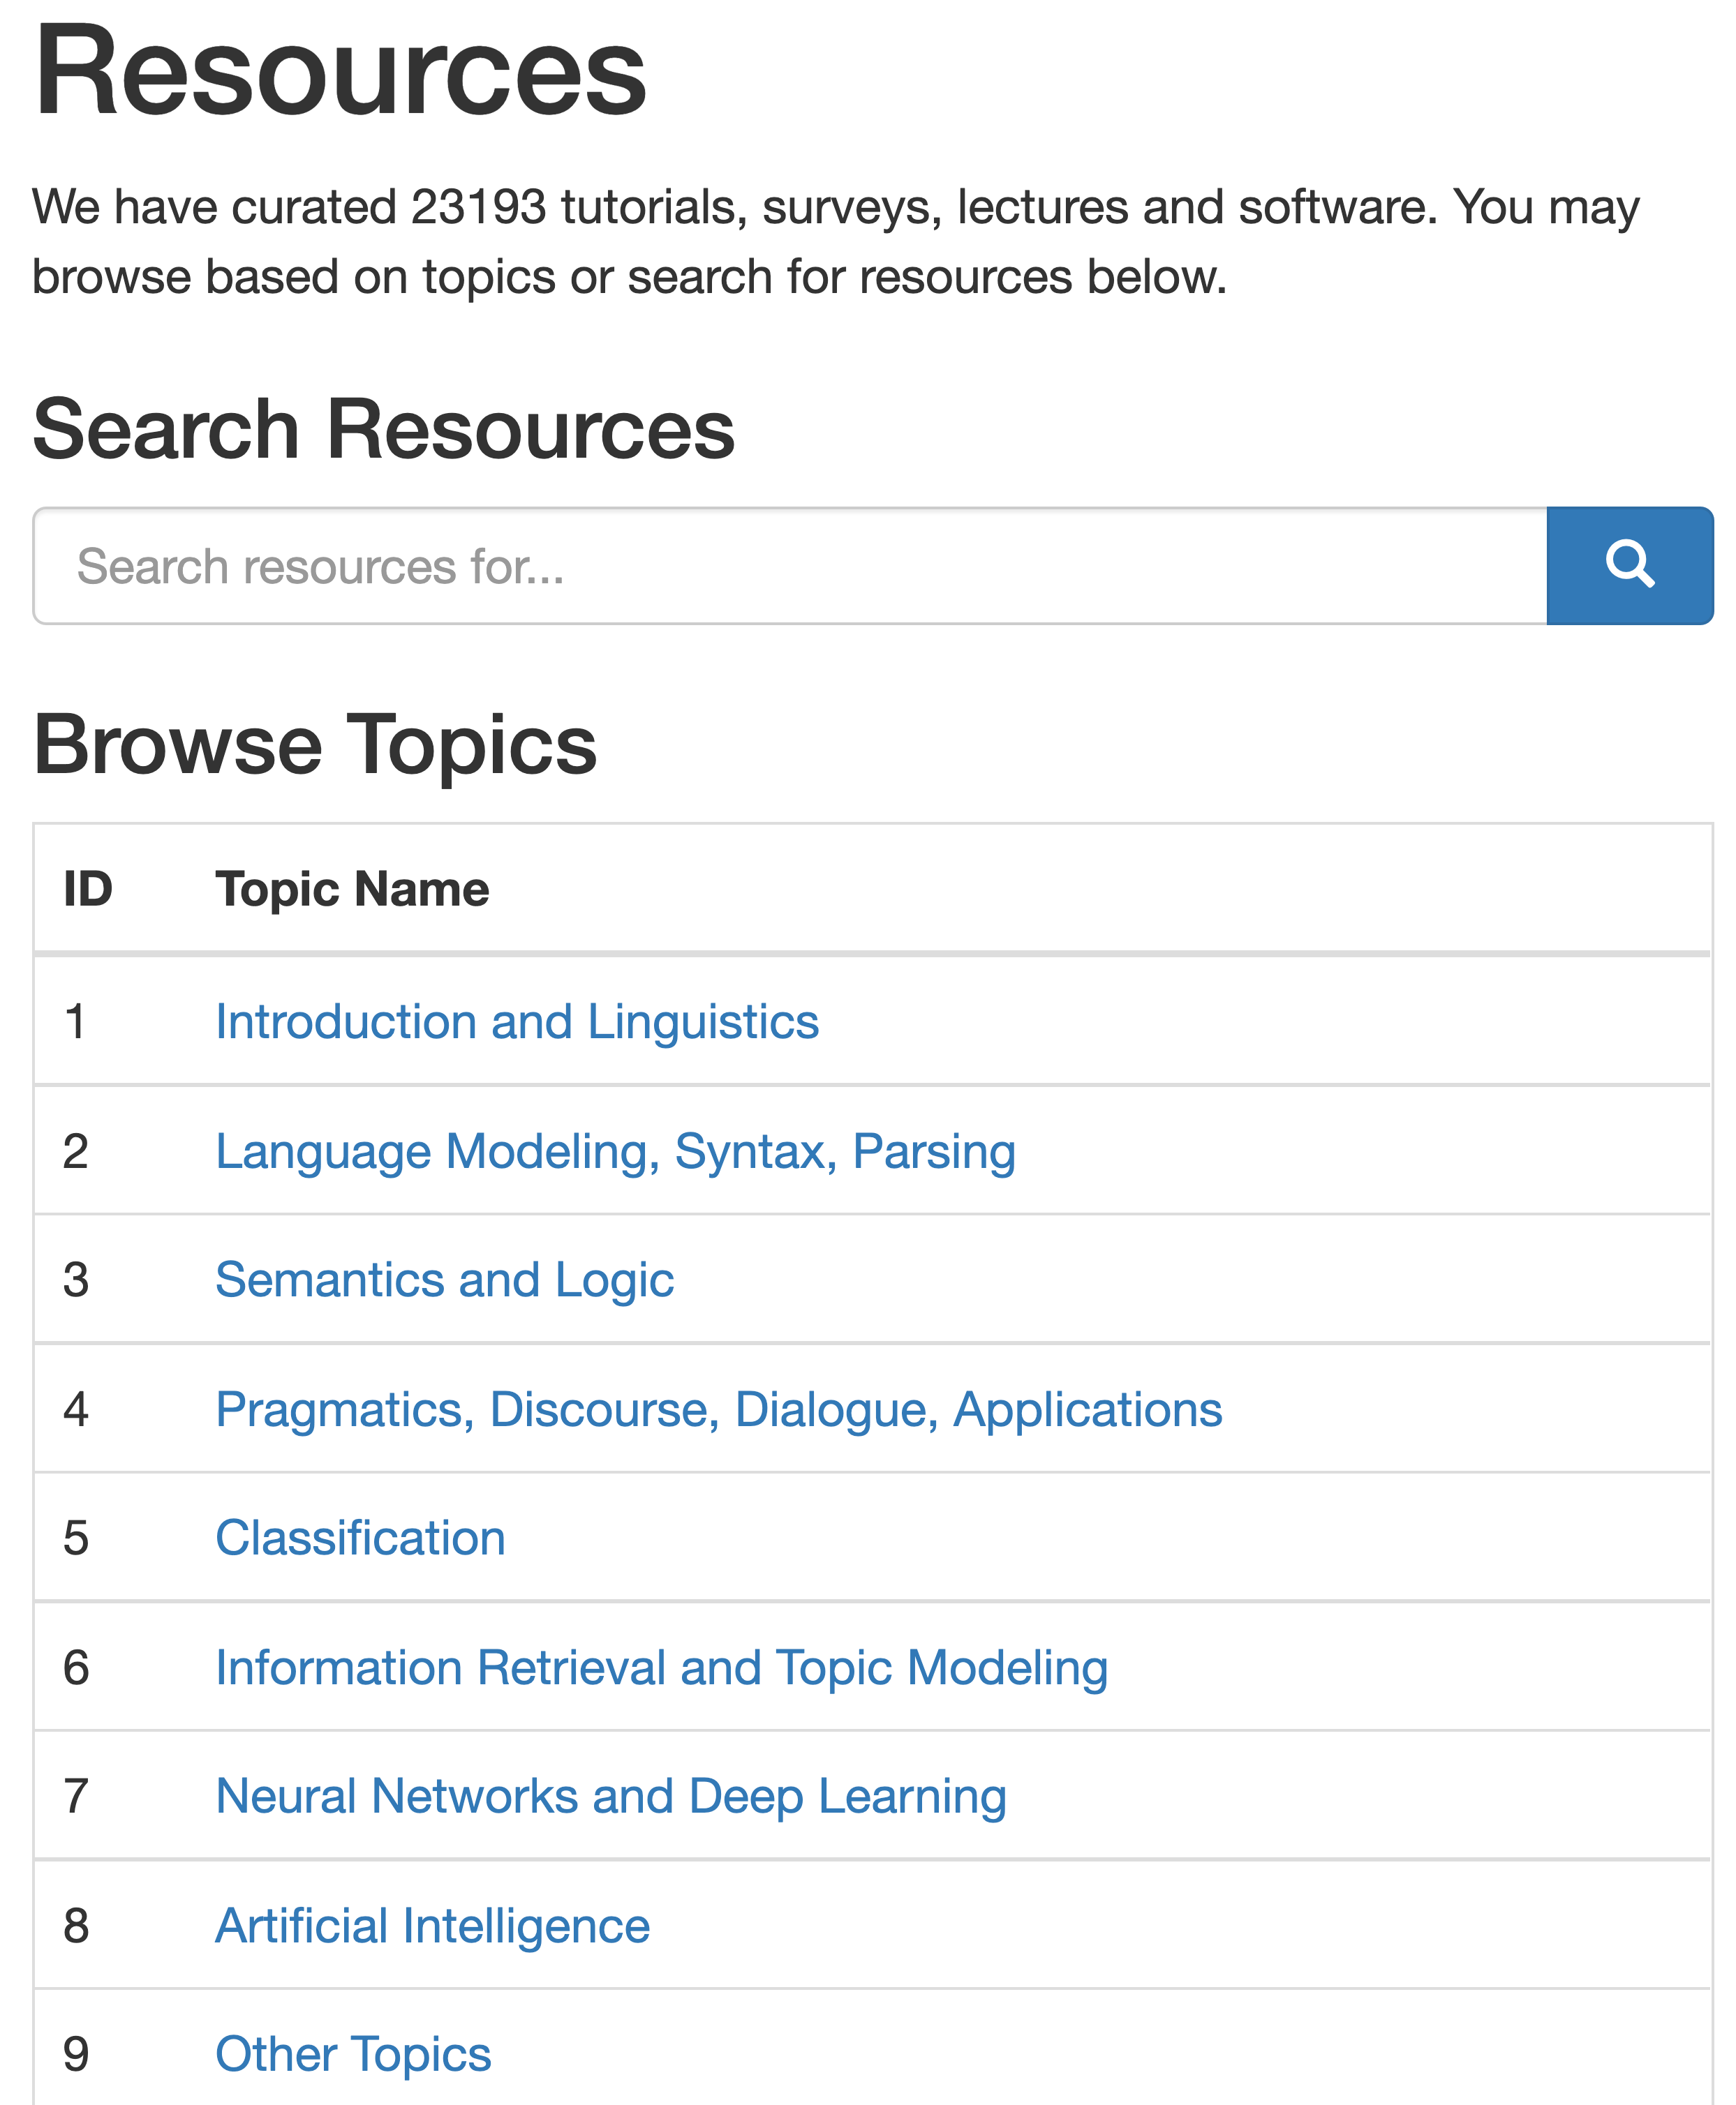
Task: Open Information Retrieval and Topic Modeling
Action: pyautogui.click(x=661, y=1668)
